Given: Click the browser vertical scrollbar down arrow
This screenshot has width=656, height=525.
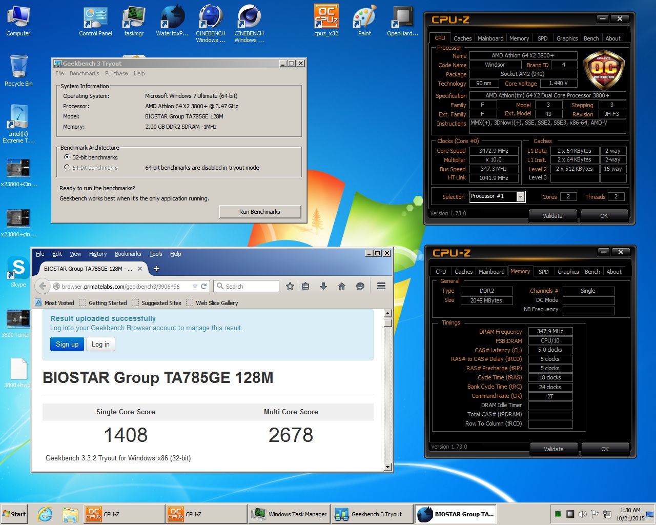Looking at the screenshot, I should pyautogui.click(x=387, y=467).
